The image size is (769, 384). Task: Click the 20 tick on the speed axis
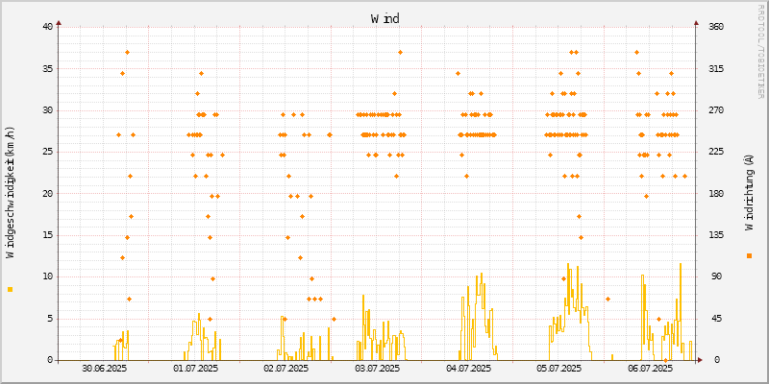click(47, 194)
